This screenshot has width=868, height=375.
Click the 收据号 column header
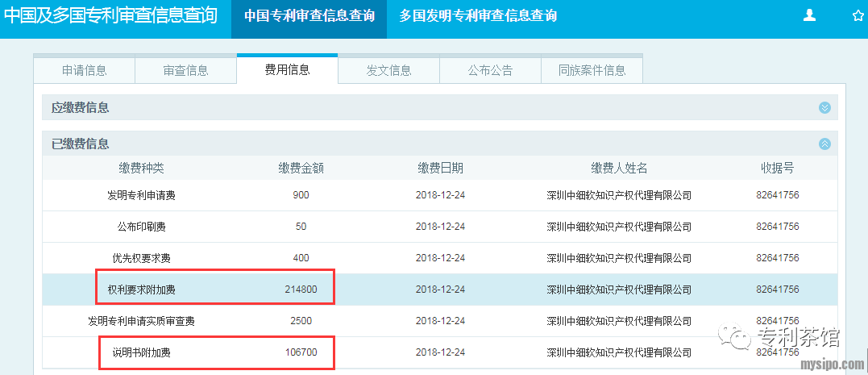point(777,168)
